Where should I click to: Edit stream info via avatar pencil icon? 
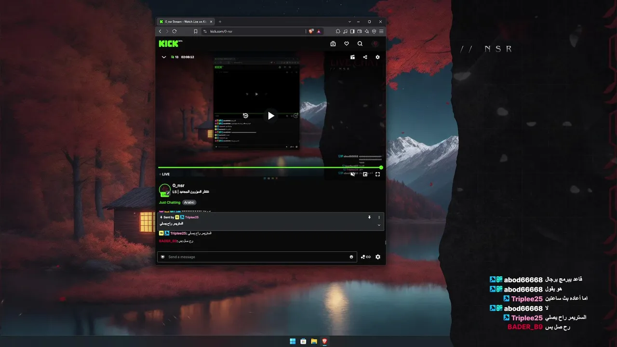click(167, 193)
